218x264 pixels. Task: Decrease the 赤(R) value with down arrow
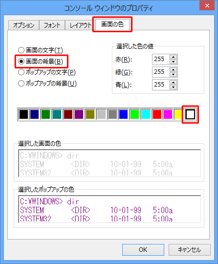click(x=173, y=62)
